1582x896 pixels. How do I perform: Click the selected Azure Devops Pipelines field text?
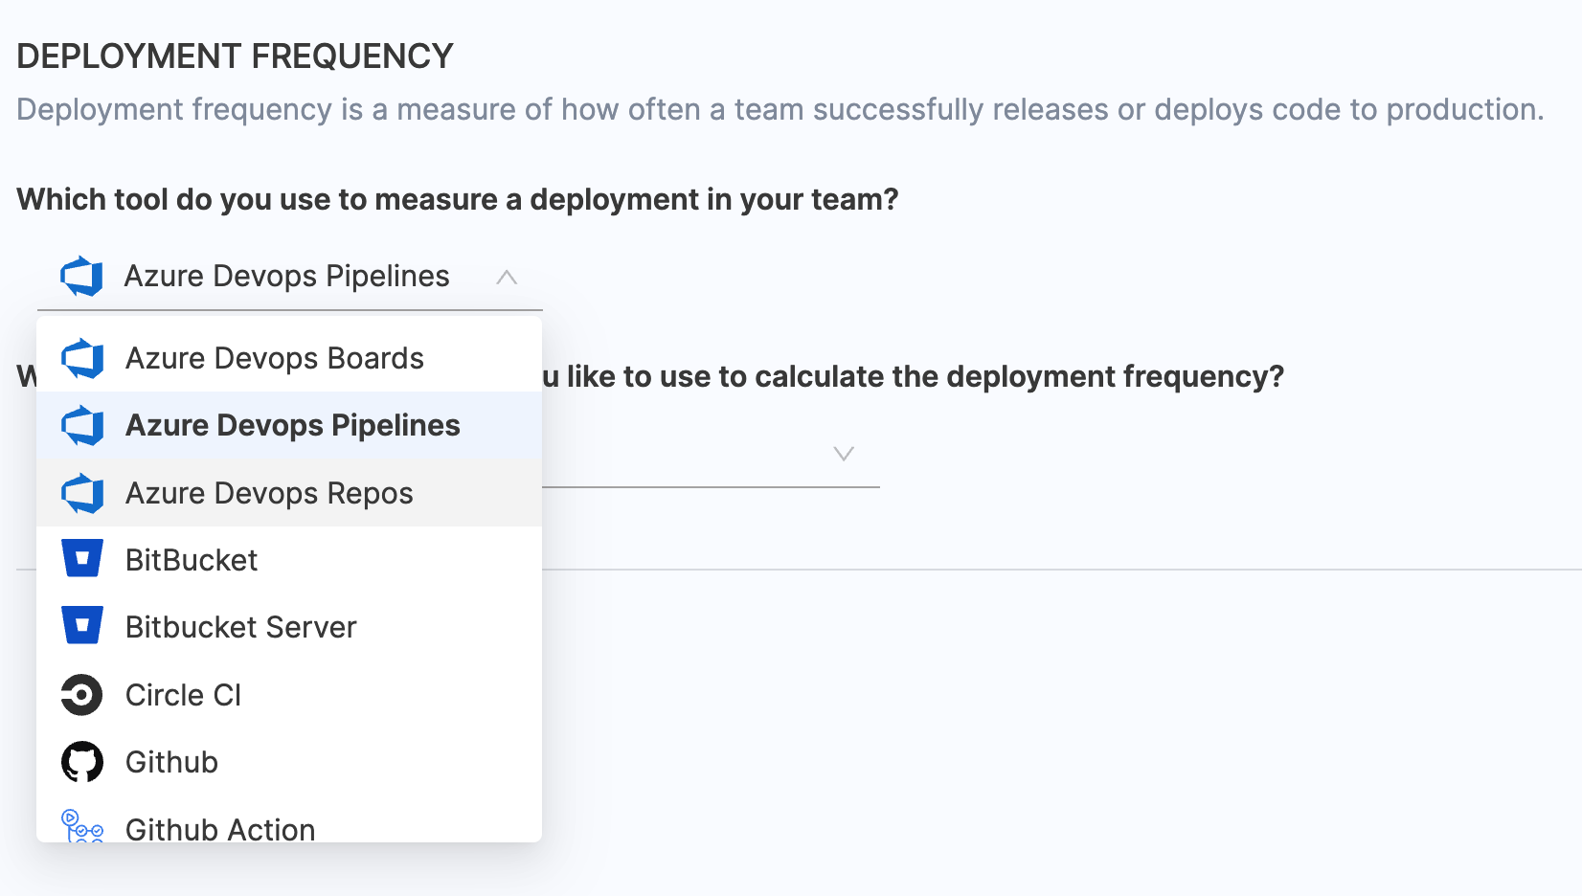click(x=286, y=277)
